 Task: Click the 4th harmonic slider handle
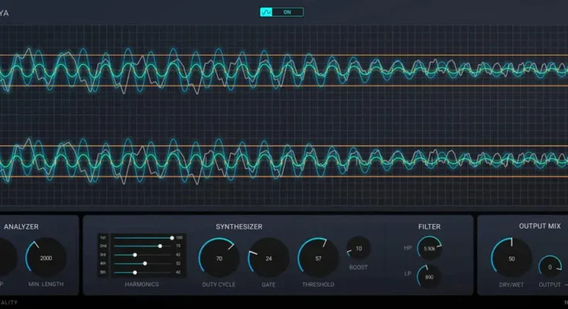[x=145, y=263]
